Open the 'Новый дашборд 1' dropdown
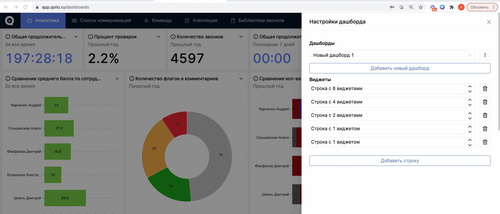 [x=392, y=55]
